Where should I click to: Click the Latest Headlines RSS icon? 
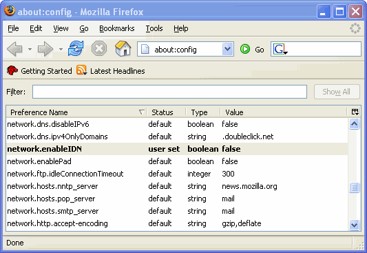pyautogui.click(x=81, y=70)
